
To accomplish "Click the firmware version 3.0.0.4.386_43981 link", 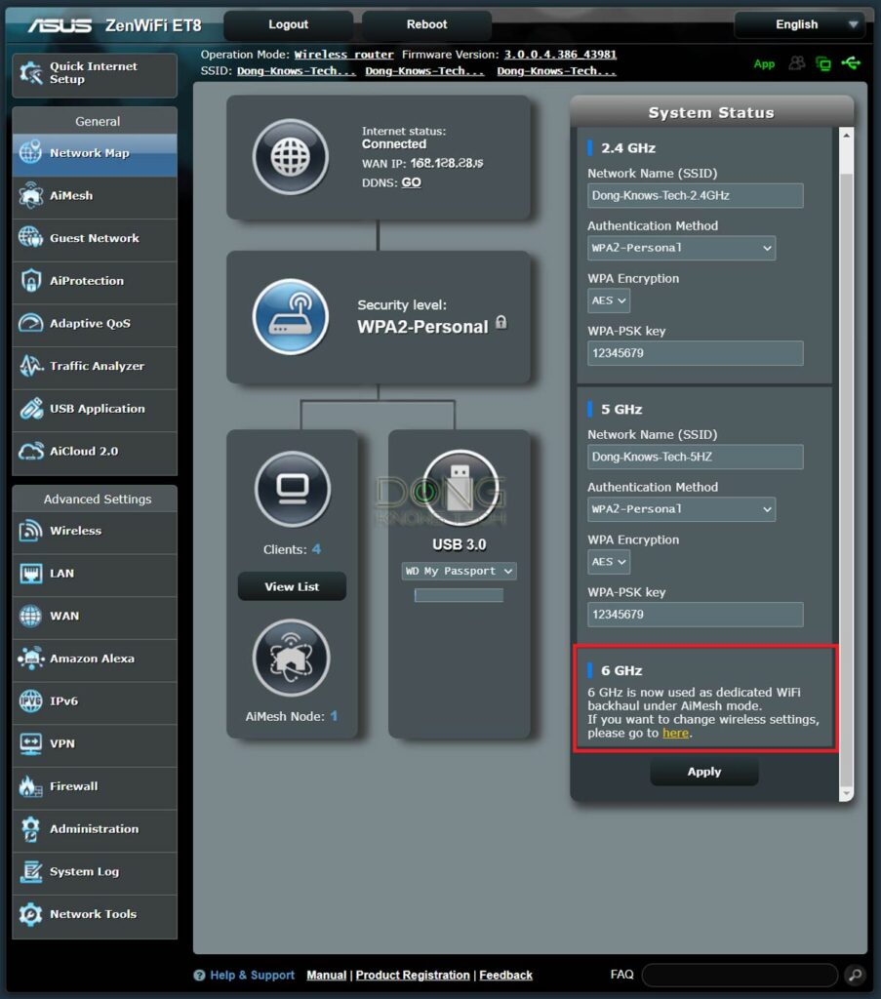I will pos(560,55).
